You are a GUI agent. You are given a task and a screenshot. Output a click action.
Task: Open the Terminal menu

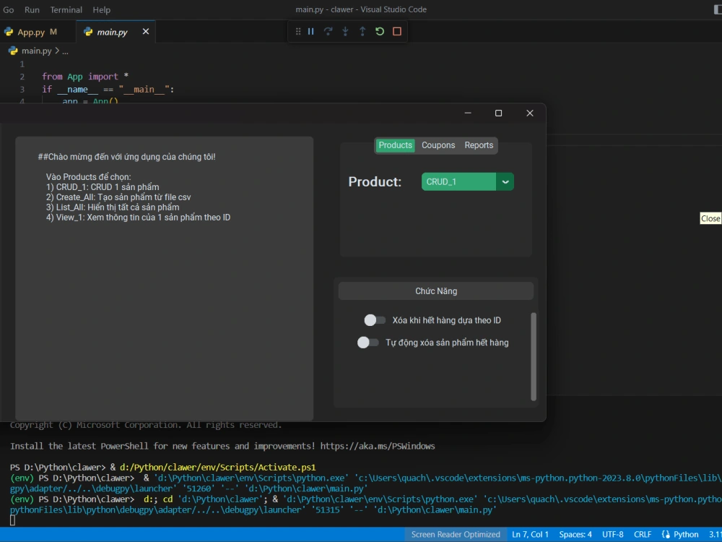[66, 9]
